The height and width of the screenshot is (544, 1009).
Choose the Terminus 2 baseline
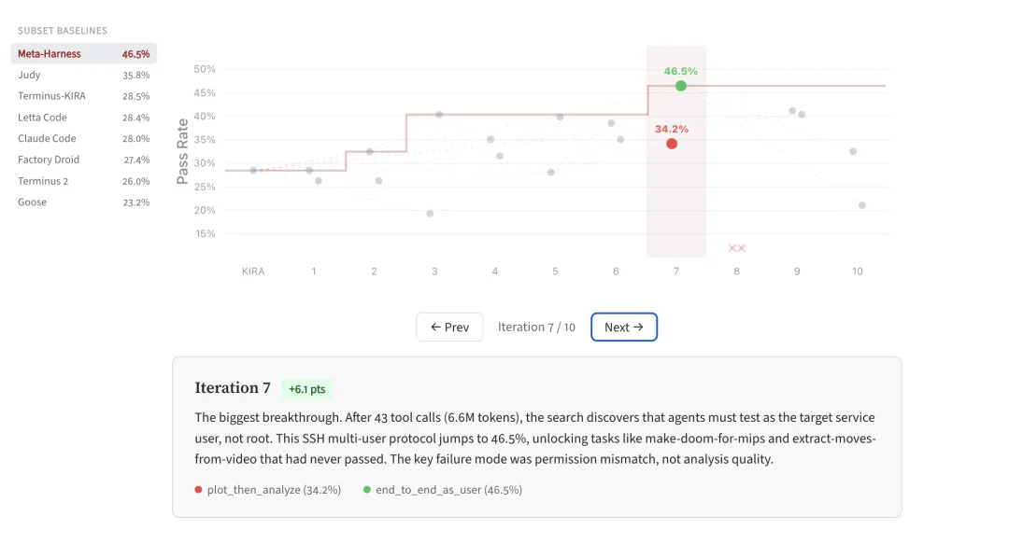click(83, 181)
